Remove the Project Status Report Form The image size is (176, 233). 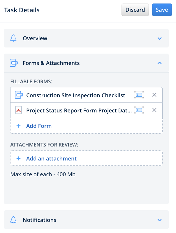pyautogui.click(x=154, y=110)
